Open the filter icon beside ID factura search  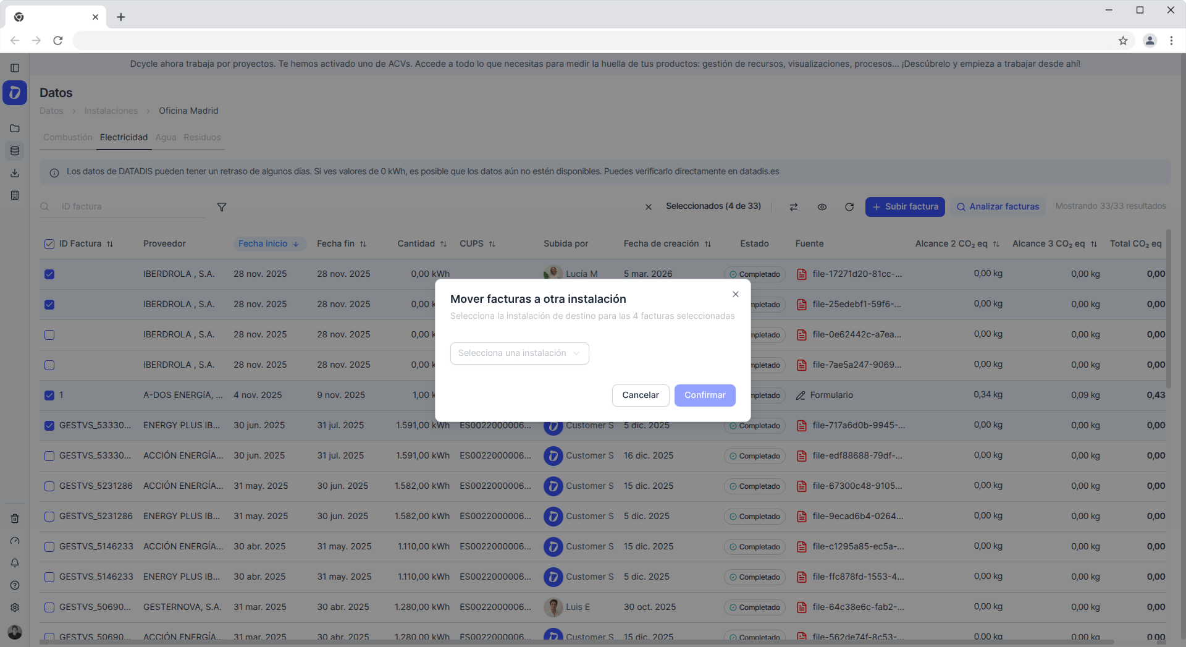[x=222, y=207]
